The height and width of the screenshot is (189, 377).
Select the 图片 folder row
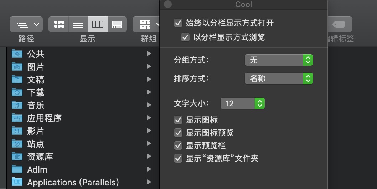(x=80, y=67)
